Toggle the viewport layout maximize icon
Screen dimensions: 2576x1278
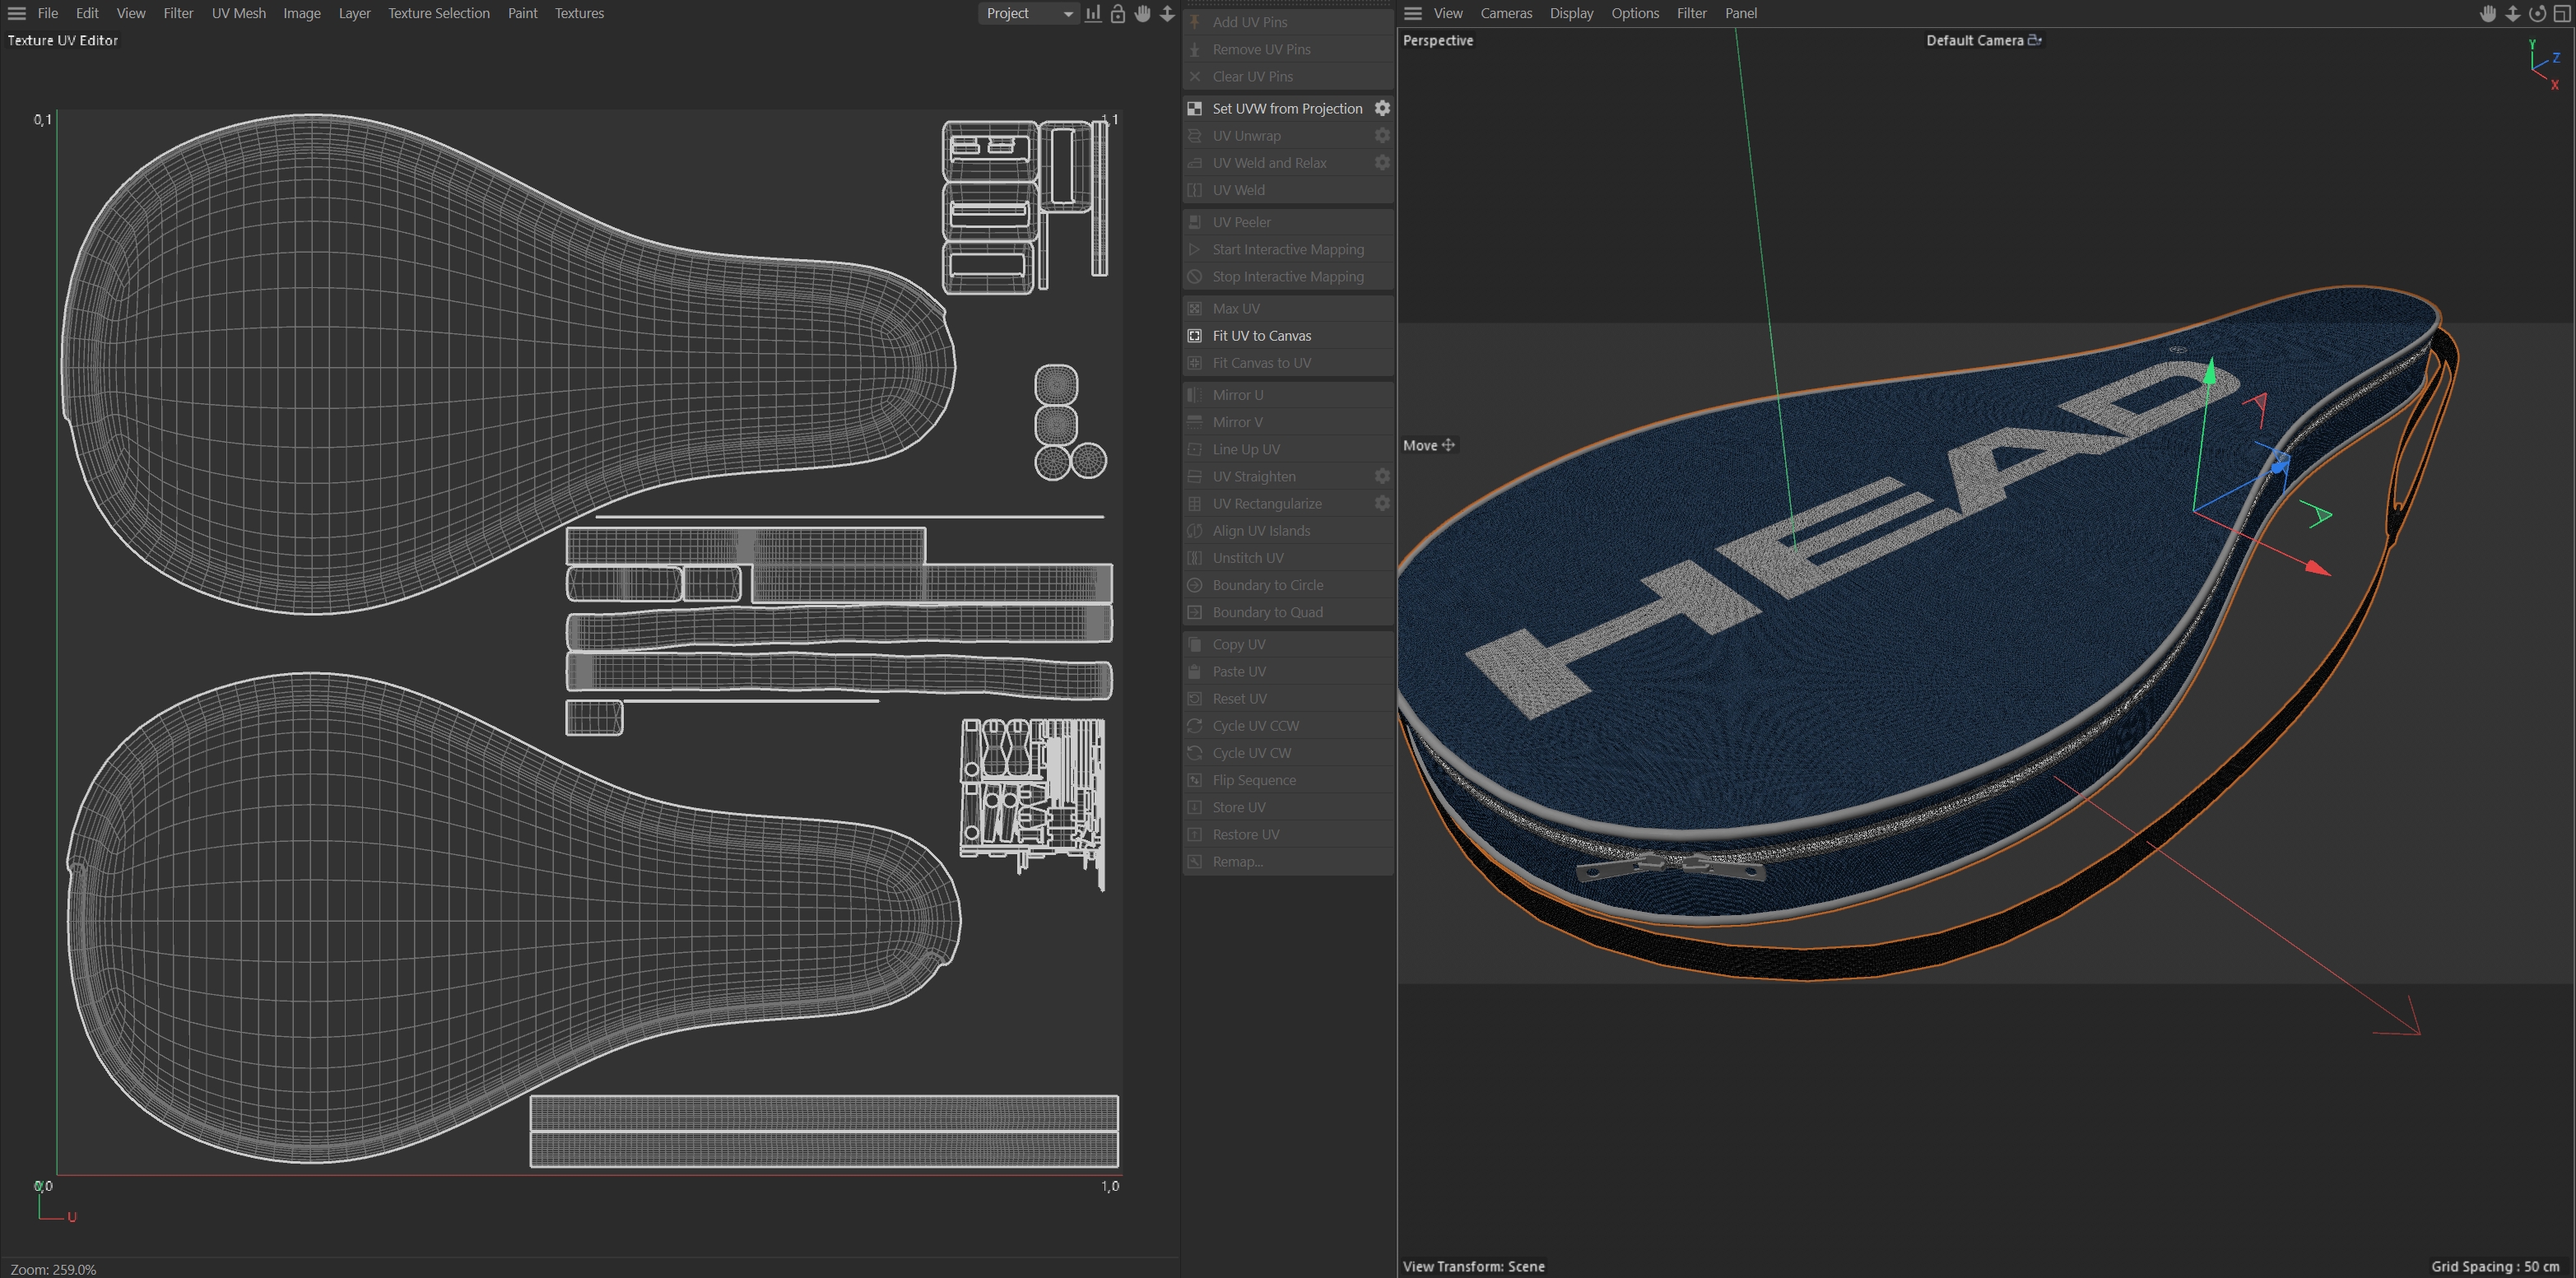coord(2562,13)
